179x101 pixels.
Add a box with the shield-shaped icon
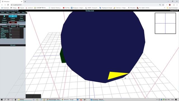pos(4,16)
